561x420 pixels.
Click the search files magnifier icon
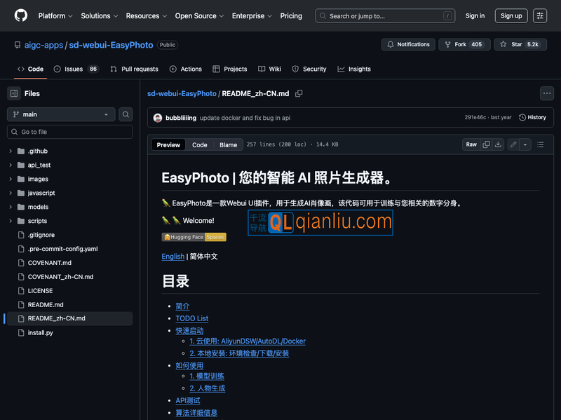[126, 114]
